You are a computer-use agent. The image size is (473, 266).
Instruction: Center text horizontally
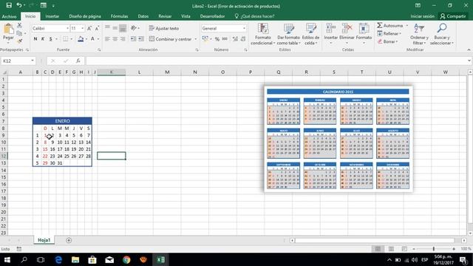[x=115, y=39]
